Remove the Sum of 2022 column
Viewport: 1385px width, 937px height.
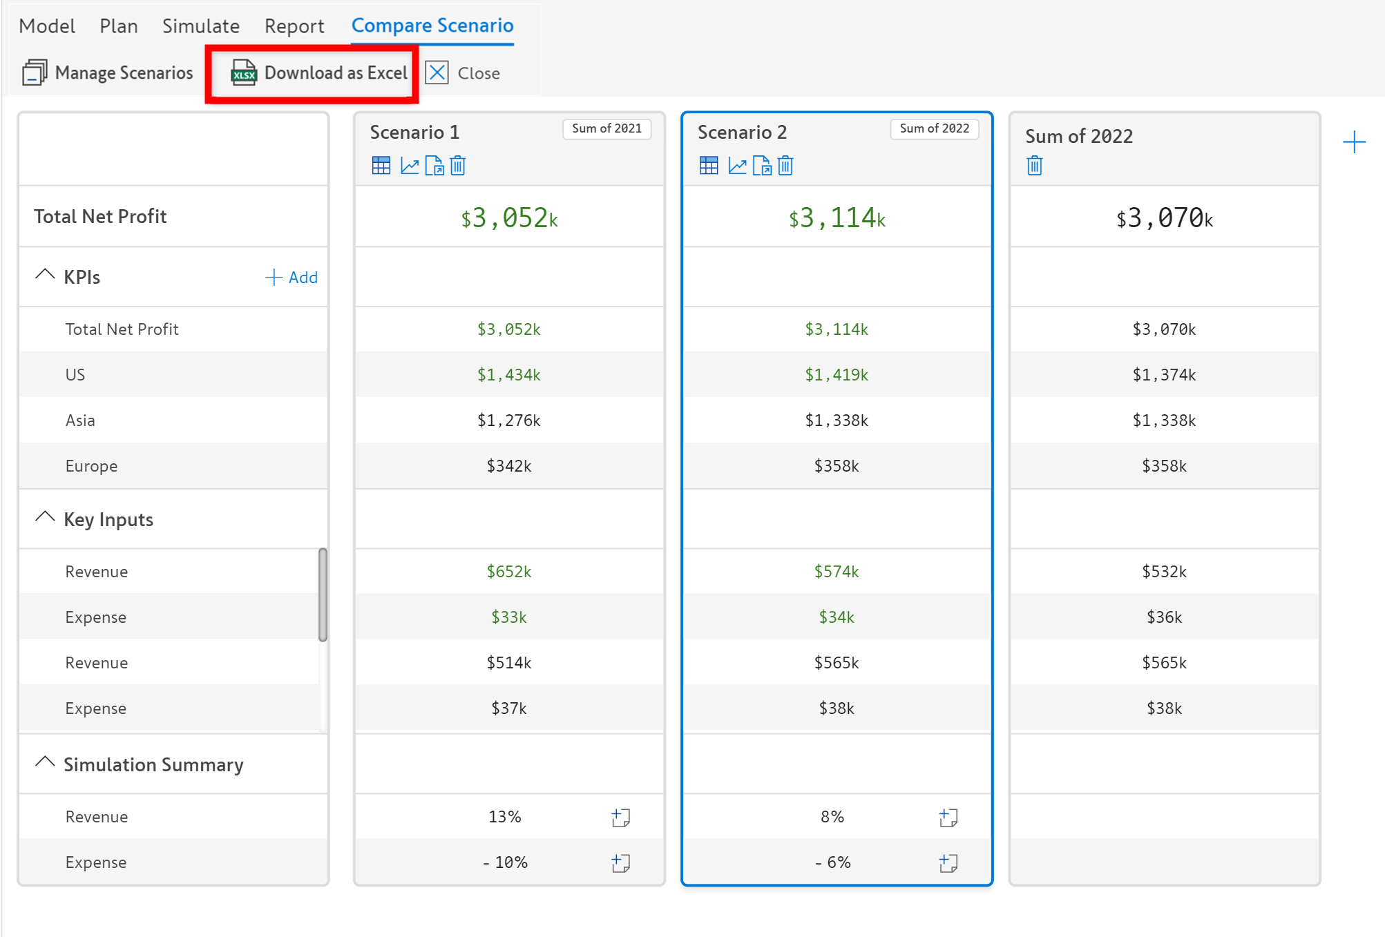[1034, 166]
